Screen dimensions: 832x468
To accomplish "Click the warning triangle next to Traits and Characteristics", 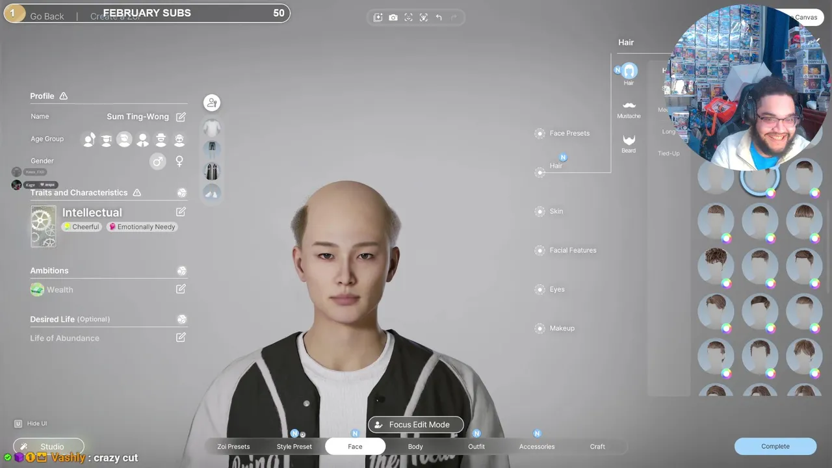I will click(136, 192).
